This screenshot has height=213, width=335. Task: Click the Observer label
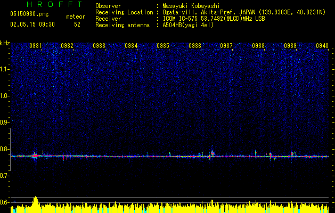point(108,6)
